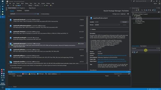The image size is (161, 90).
Task: Toggle the 0 Warnings filter in Error List
Action: 32,74
